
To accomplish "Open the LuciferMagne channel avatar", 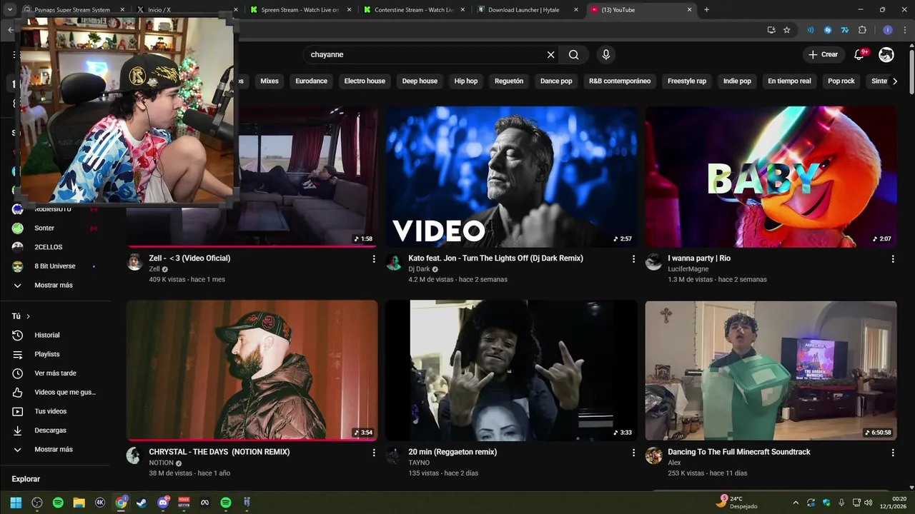I will coord(653,262).
